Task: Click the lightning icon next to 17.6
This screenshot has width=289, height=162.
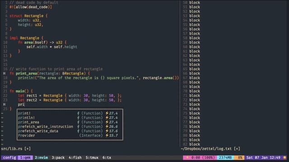Action: (107, 131)
